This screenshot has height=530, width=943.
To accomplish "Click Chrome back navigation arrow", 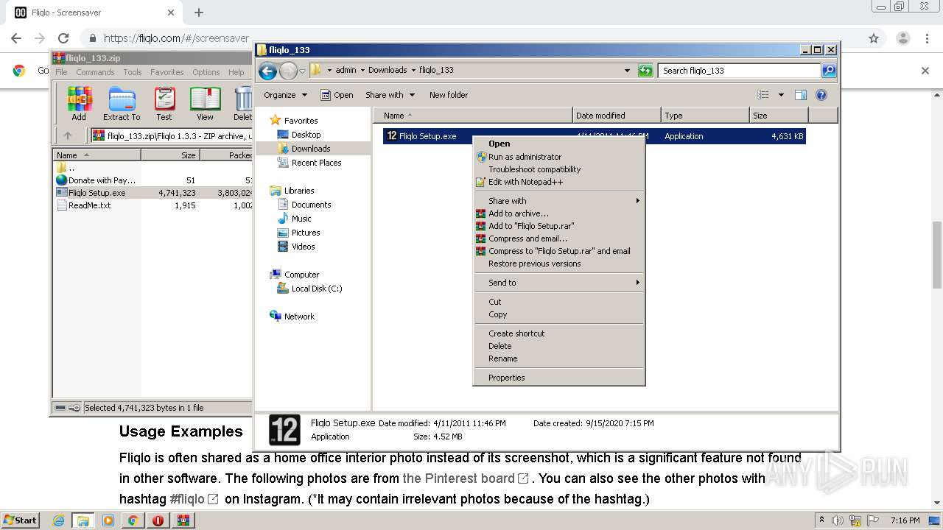I will (x=16, y=38).
